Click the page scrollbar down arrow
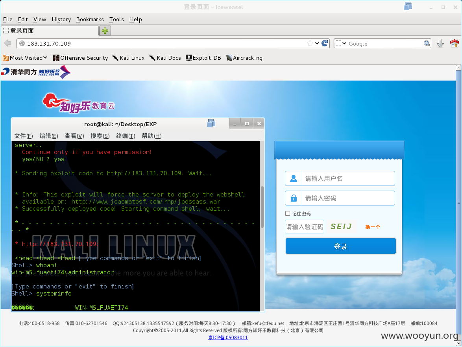This screenshot has width=462, height=347. coord(458,343)
